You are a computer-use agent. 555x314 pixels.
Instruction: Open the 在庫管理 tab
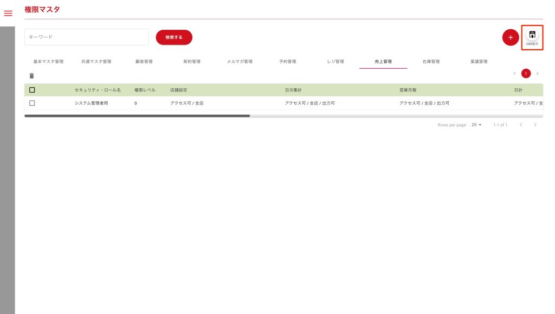431,62
